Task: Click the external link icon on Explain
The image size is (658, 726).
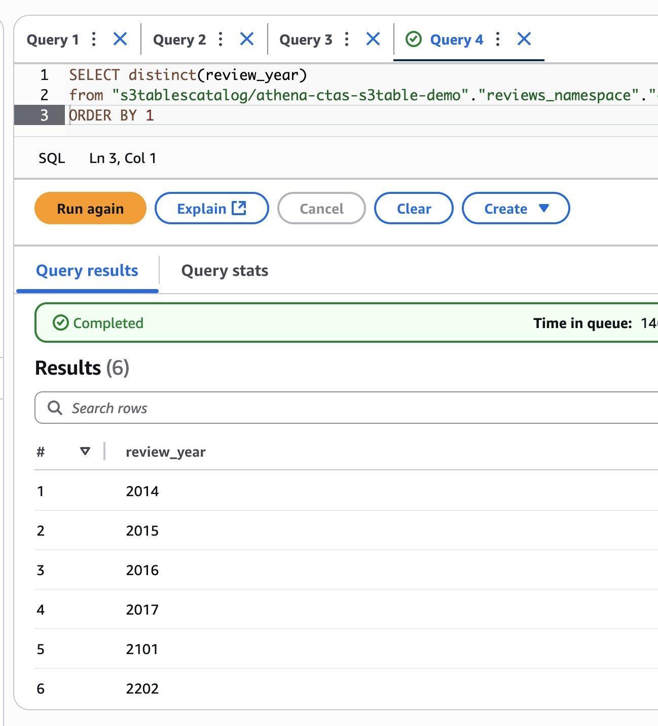Action: coord(239,208)
